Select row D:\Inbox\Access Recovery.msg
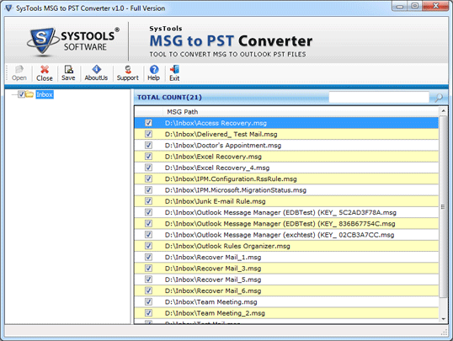The image size is (453, 341). (286, 123)
